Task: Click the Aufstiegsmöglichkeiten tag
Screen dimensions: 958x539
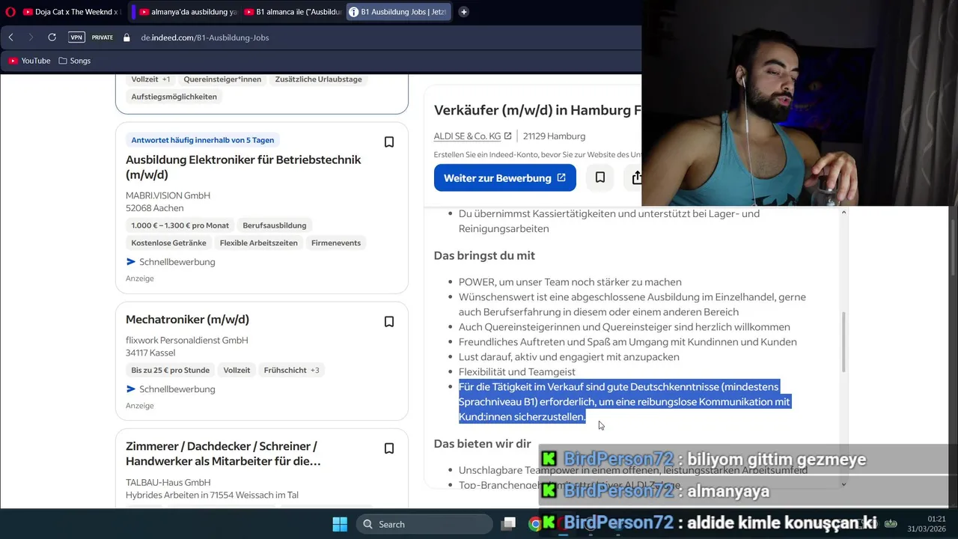Action: 174,97
